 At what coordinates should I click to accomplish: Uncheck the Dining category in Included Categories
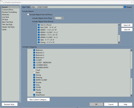click(34, 75)
